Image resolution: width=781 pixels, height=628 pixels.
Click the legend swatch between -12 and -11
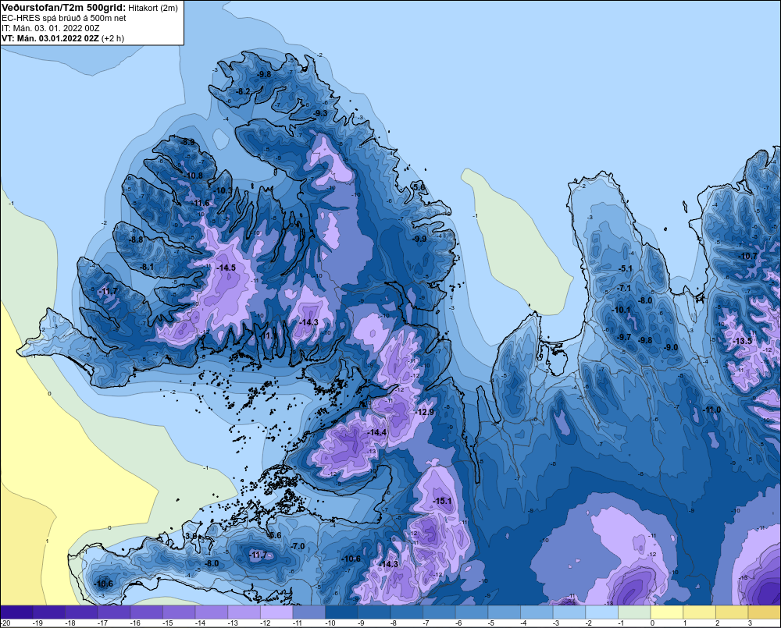point(276,612)
